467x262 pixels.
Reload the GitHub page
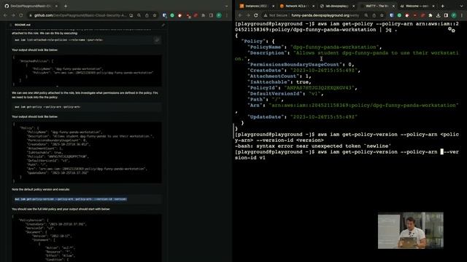(x=21, y=15)
